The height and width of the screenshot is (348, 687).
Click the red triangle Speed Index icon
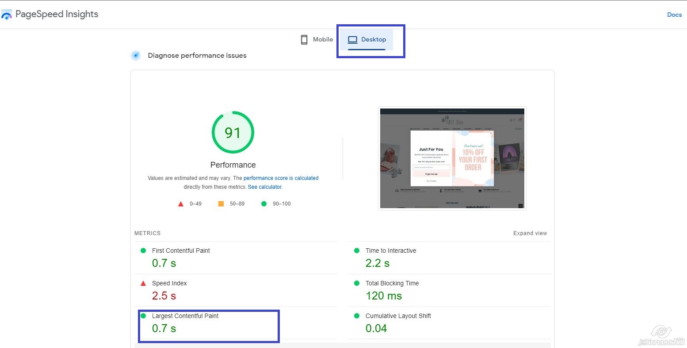tap(143, 283)
